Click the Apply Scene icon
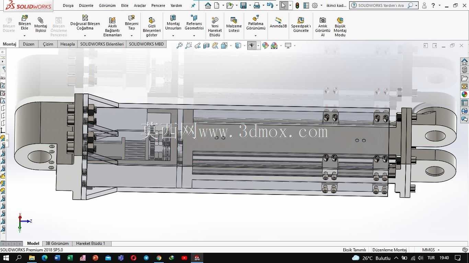 pos(274,46)
